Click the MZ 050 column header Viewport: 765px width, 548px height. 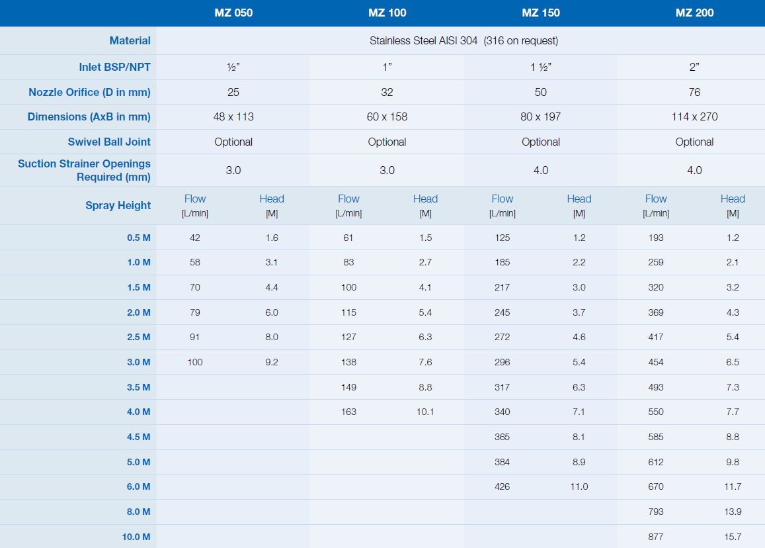click(233, 13)
